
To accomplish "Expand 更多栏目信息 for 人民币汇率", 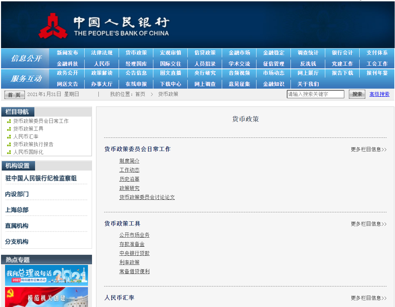I will pyautogui.click(x=369, y=298).
